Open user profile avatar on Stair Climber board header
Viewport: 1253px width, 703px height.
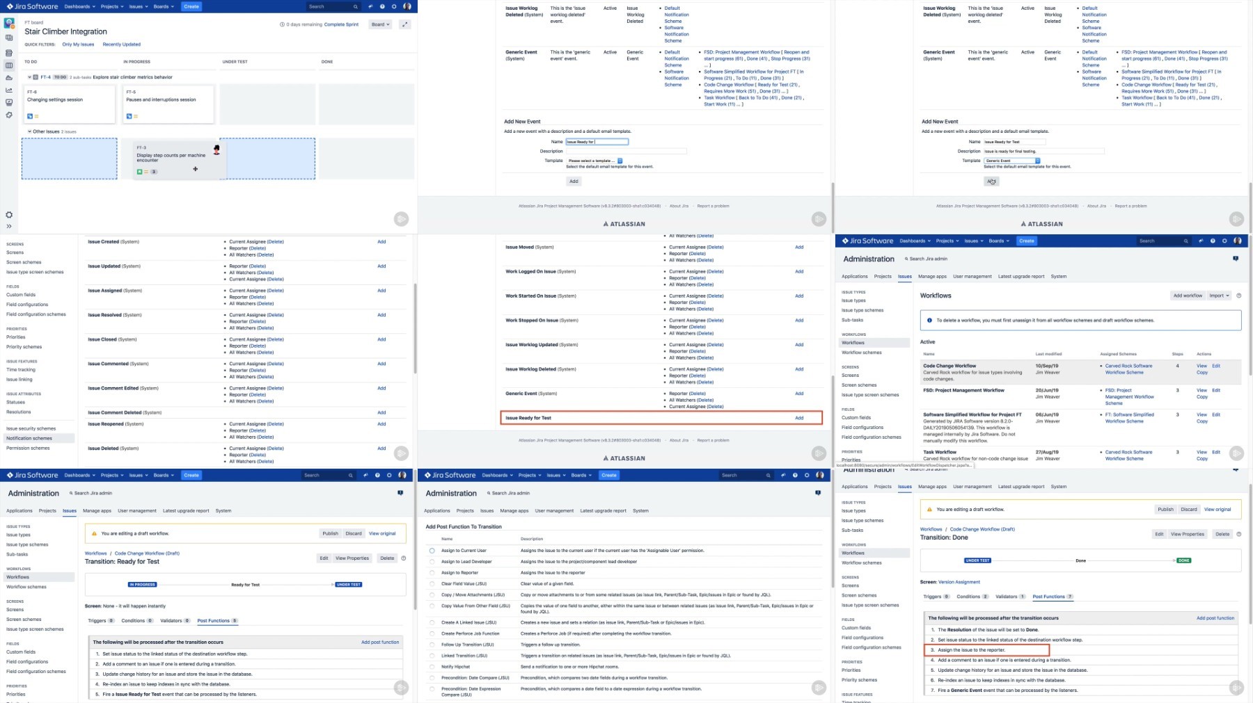(407, 6)
